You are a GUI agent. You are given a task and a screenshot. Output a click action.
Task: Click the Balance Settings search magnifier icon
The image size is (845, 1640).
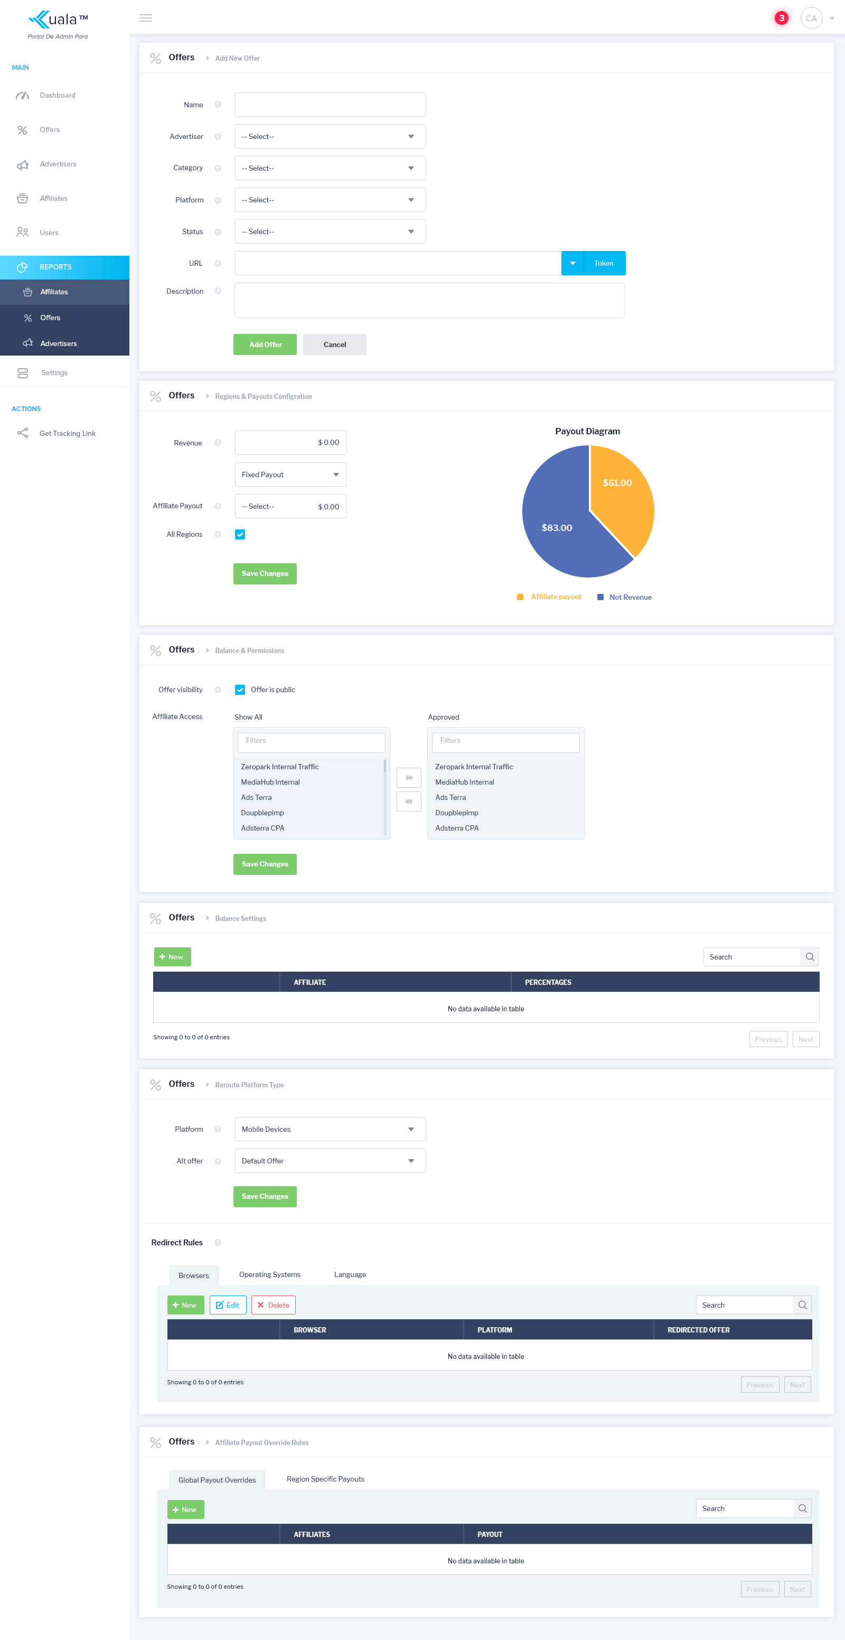click(x=810, y=957)
